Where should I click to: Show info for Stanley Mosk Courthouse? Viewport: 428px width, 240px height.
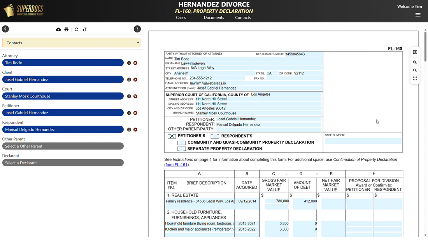click(129, 96)
